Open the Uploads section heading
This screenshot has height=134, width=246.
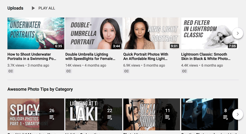(15, 8)
